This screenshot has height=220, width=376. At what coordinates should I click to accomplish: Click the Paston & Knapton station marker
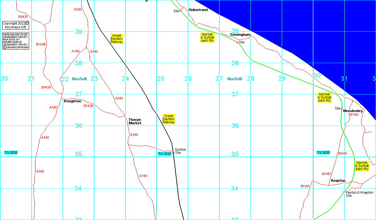click(344, 192)
